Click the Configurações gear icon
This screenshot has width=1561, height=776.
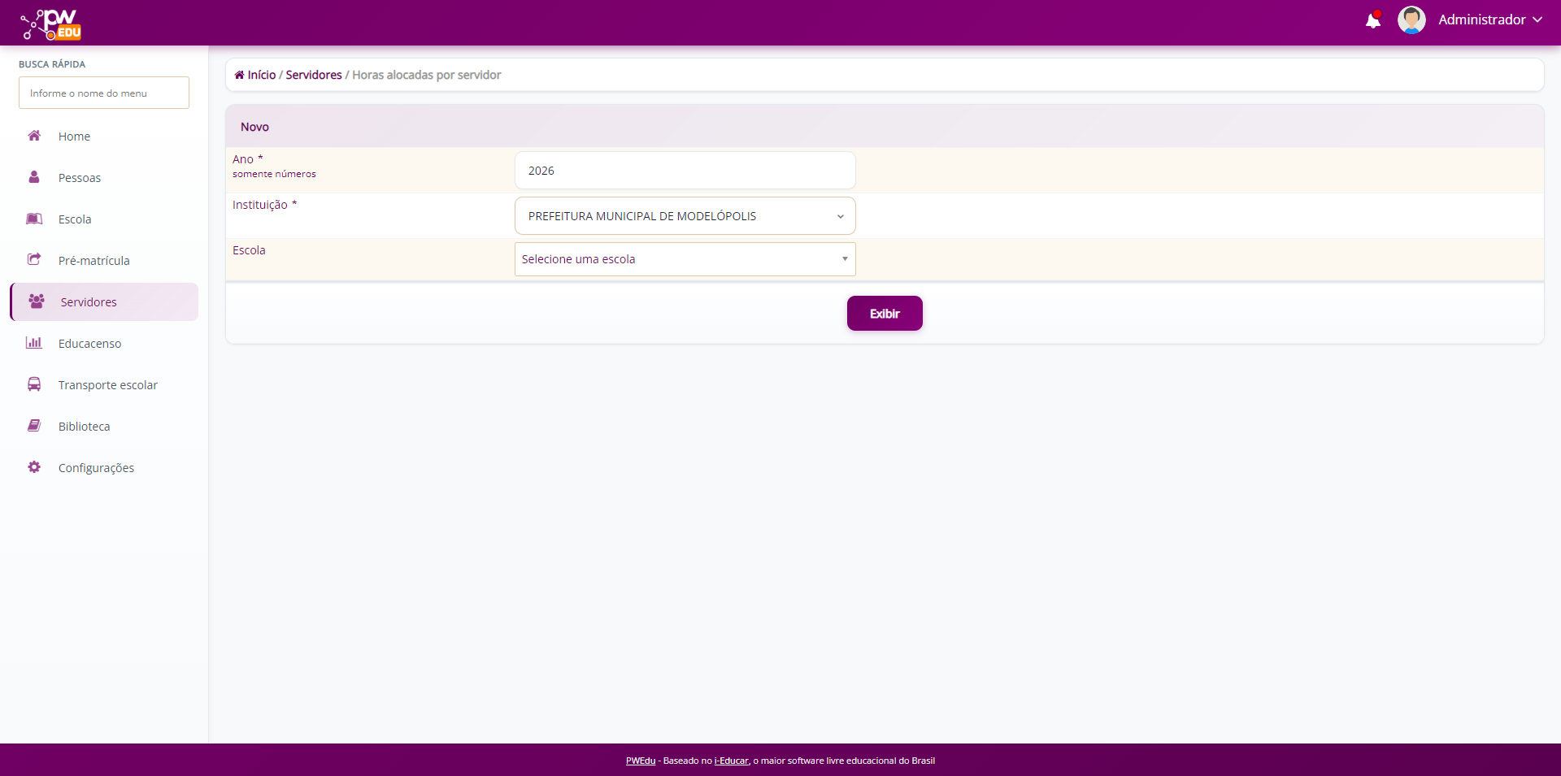click(x=34, y=467)
